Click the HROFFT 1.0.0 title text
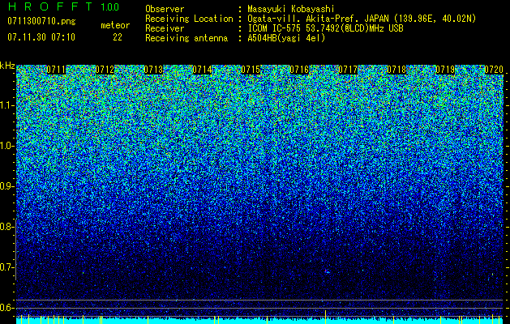The image size is (510, 324). (63, 6)
